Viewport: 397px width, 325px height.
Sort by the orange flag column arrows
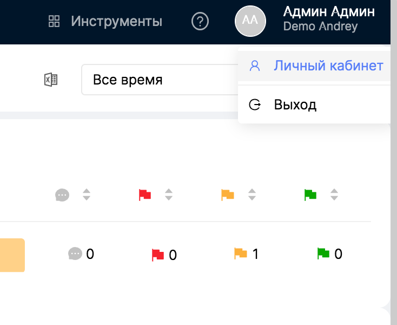(252, 195)
